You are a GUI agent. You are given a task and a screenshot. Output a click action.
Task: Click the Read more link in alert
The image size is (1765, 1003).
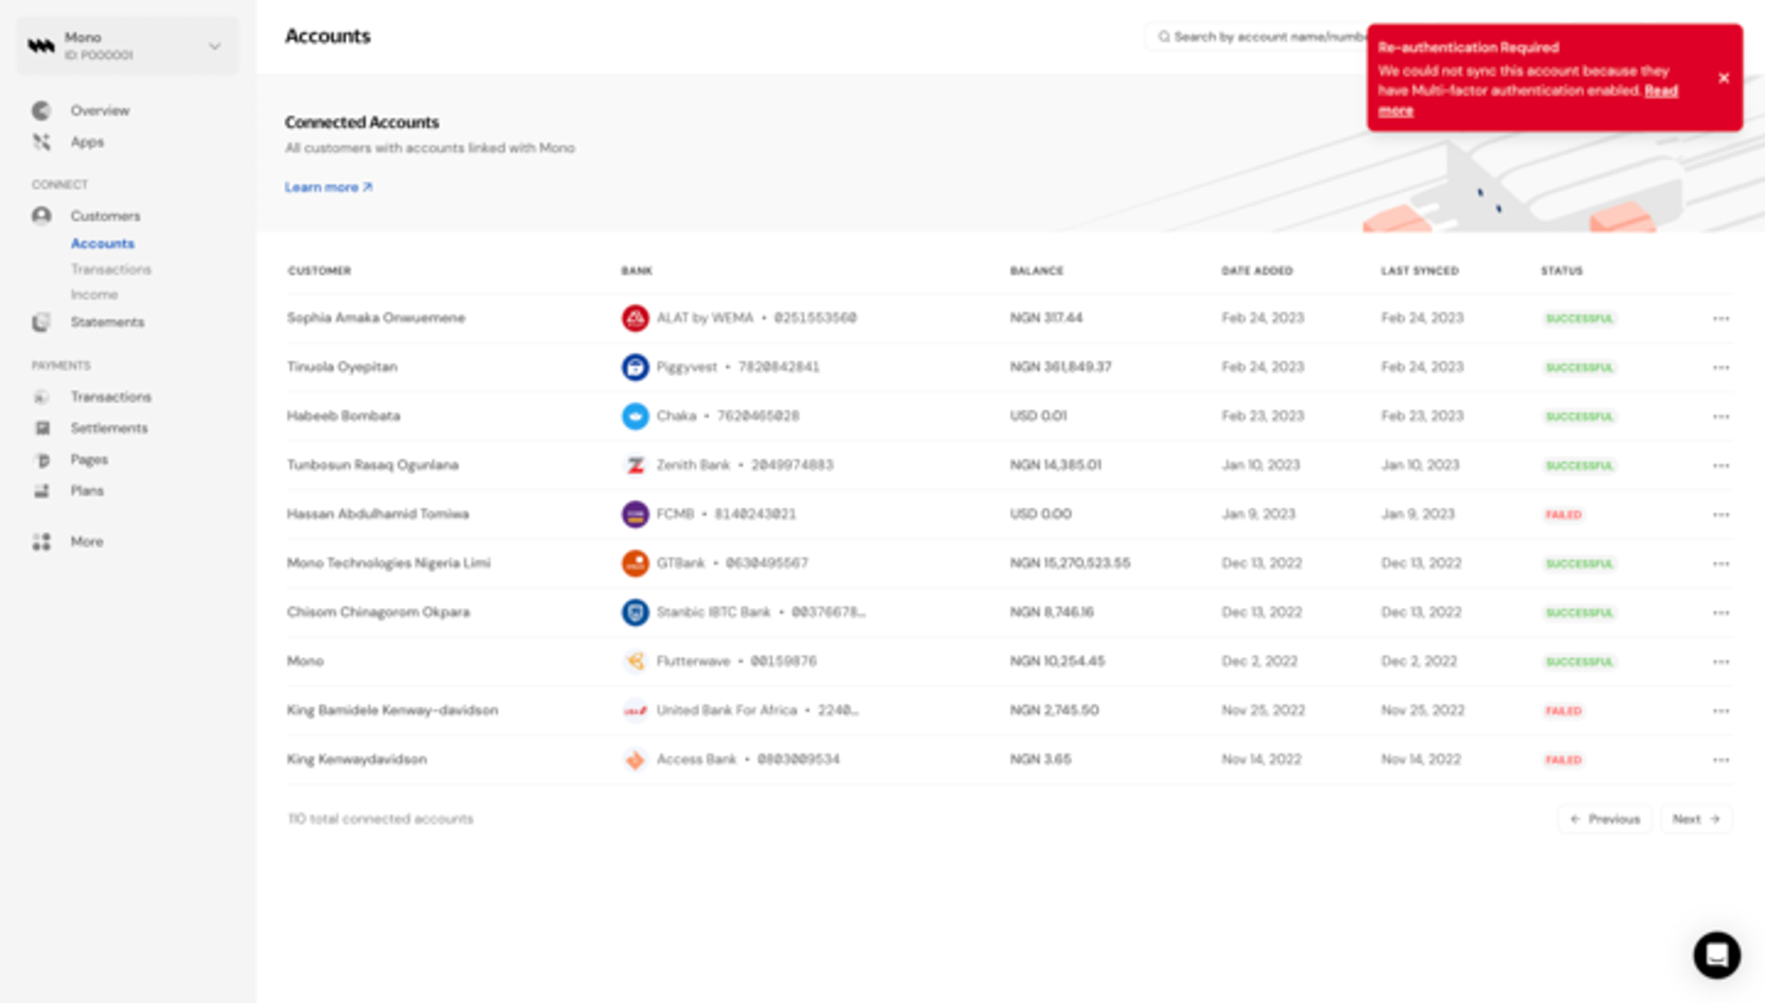(1661, 90)
